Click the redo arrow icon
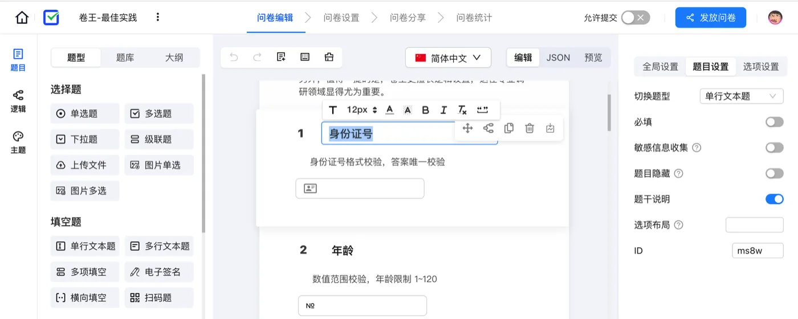 pos(257,57)
